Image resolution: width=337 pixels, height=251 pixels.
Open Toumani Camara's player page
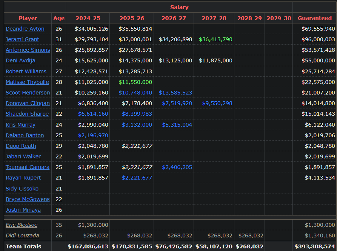click(x=28, y=167)
